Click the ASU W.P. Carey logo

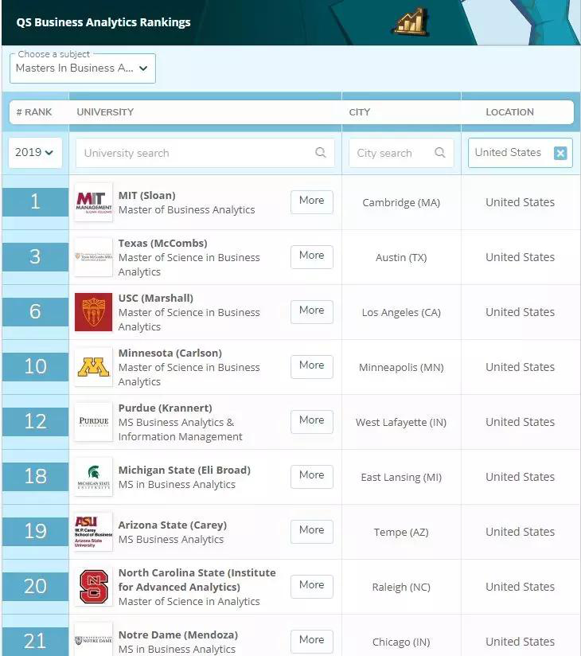coord(93,532)
